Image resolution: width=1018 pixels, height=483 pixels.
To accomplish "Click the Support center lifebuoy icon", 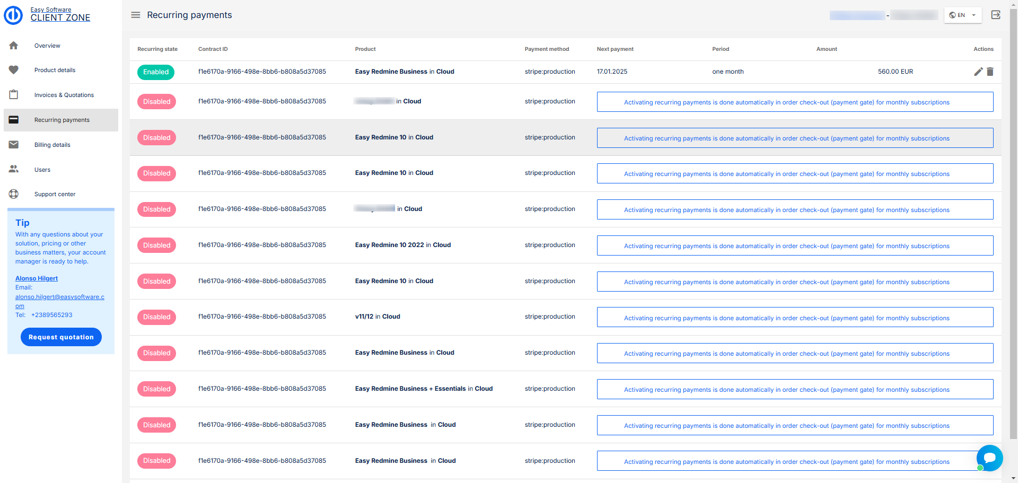I will tap(14, 194).
